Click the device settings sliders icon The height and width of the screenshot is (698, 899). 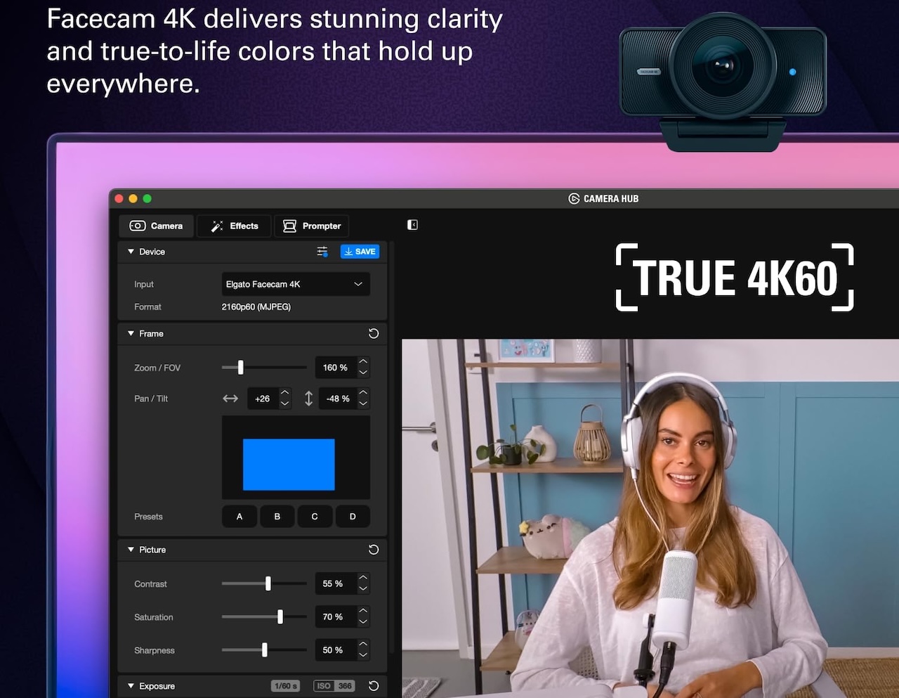coord(322,252)
